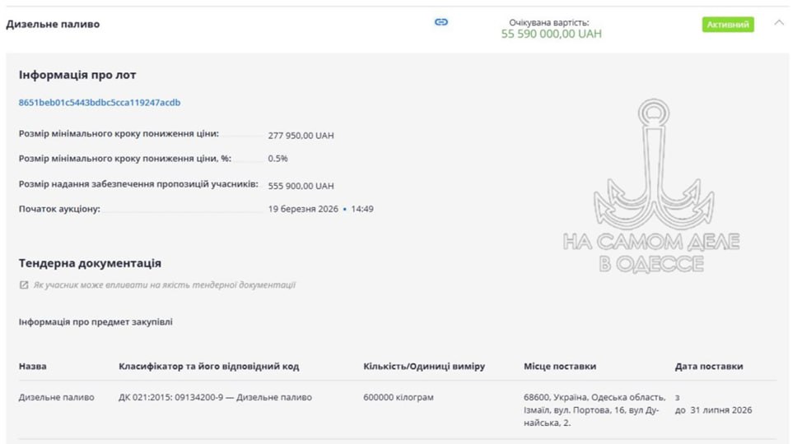Click the Інформація про лот heading
This screenshot has height=444, width=802.
pos(77,75)
